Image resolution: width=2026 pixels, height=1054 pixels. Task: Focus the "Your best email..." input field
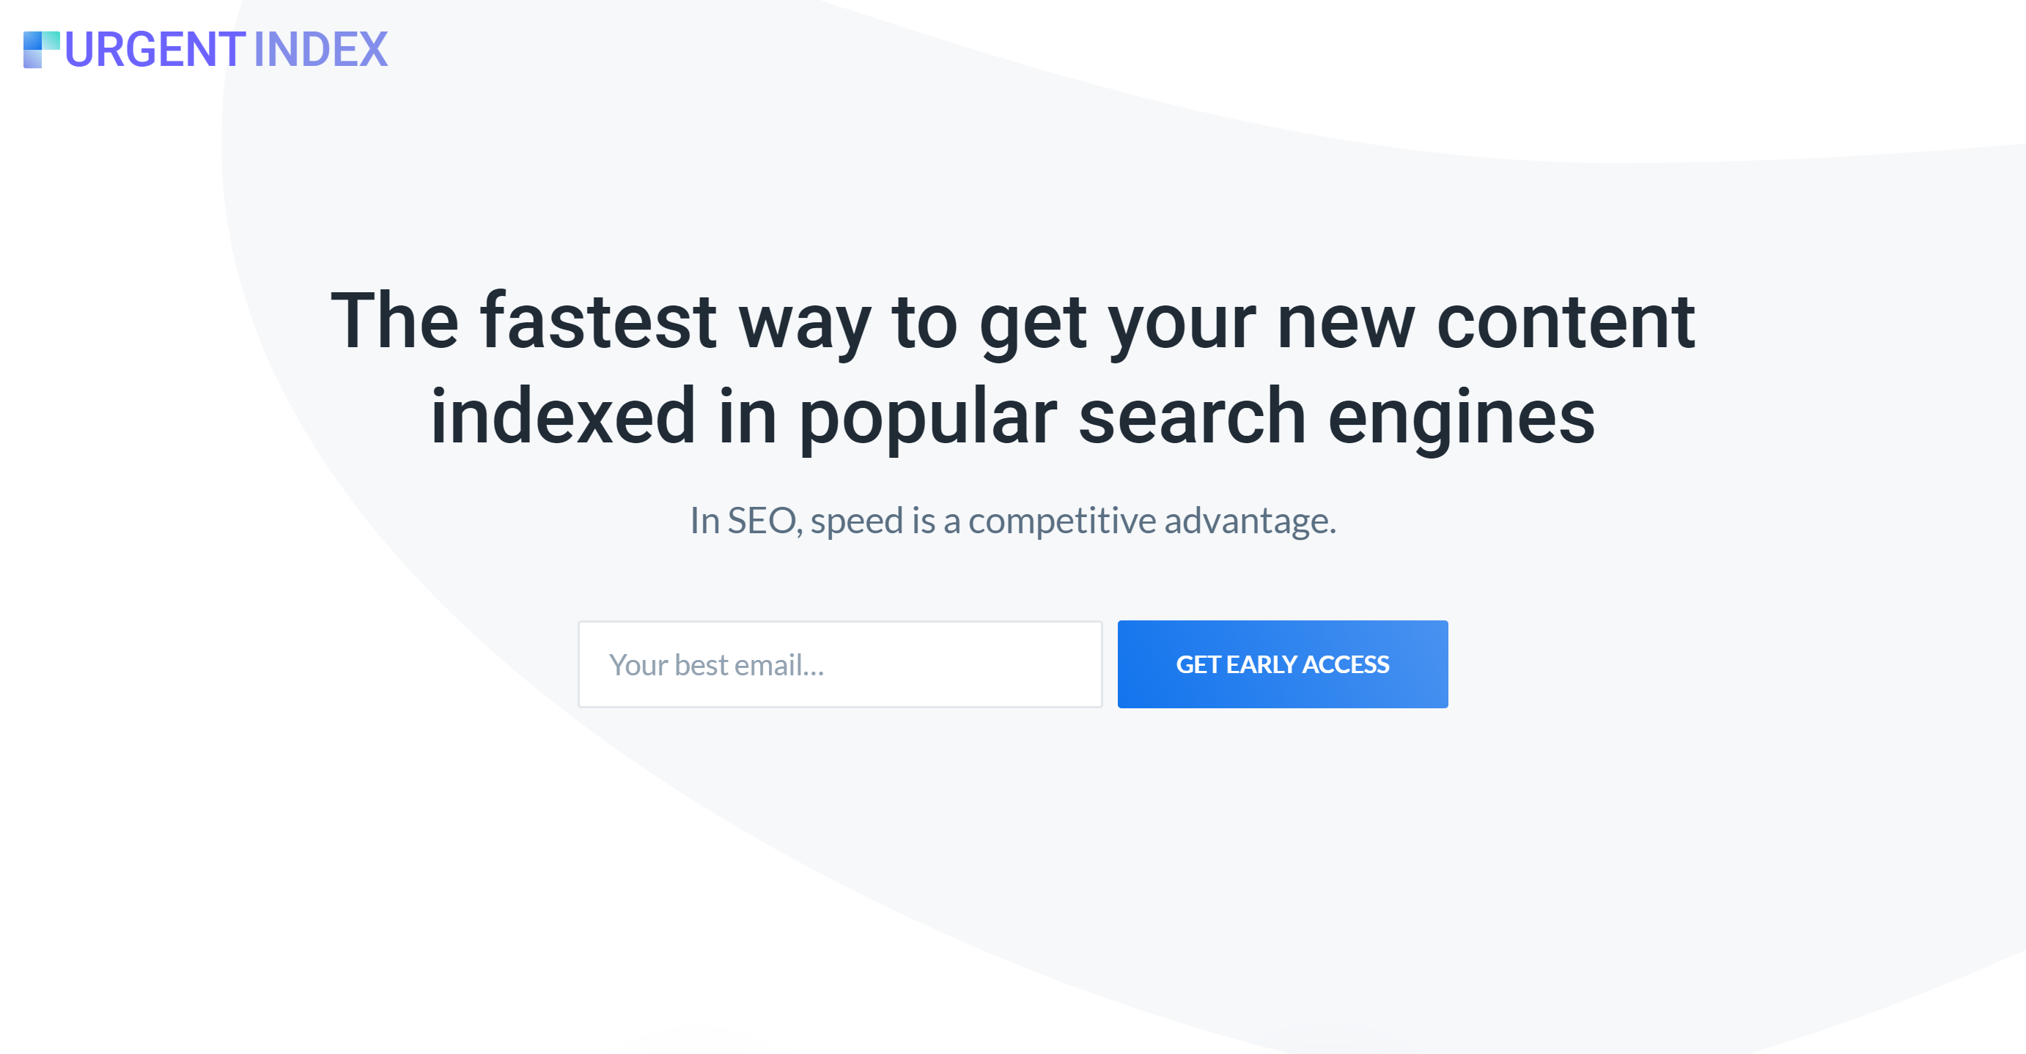click(x=839, y=664)
